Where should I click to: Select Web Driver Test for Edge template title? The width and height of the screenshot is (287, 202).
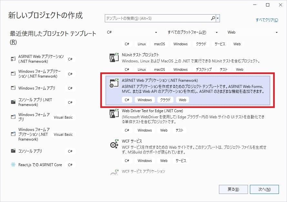pos(152,111)
